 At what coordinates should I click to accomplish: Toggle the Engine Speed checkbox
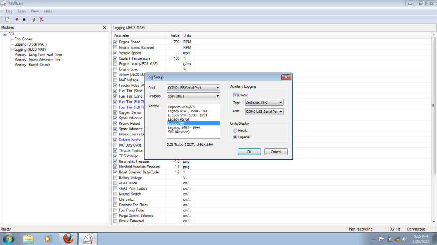tap(115, 42)
